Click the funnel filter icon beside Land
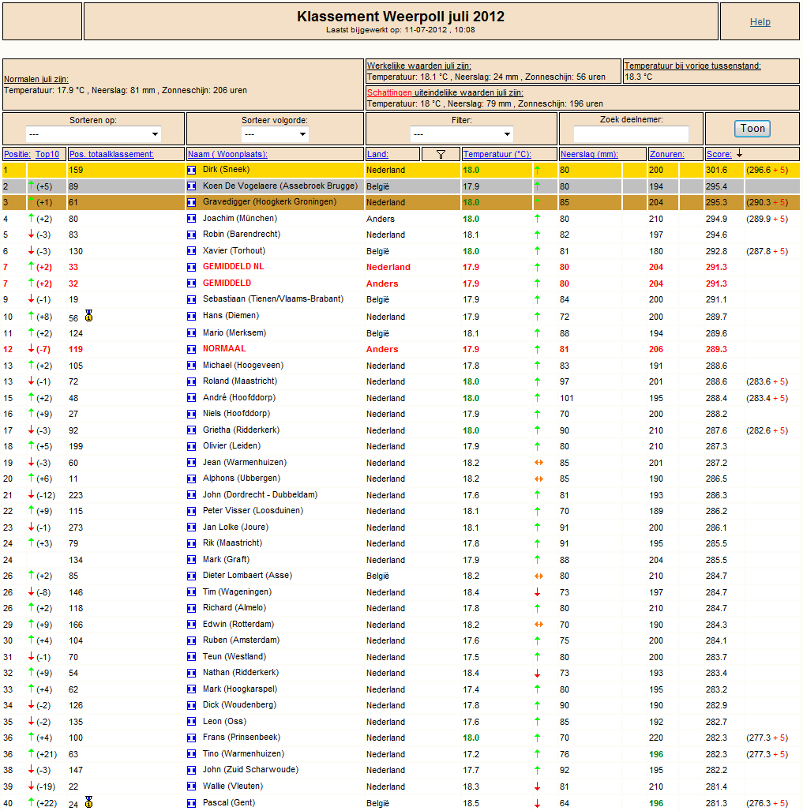 pyautogui.click(x=441, y=154)
